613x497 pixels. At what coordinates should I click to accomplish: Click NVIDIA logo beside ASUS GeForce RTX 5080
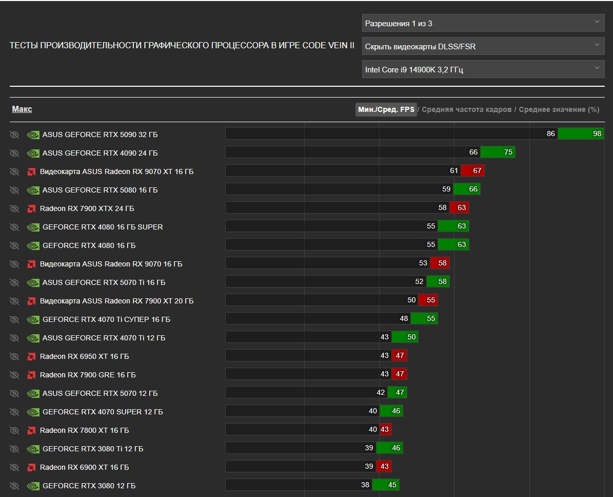[x=33, y=190]
